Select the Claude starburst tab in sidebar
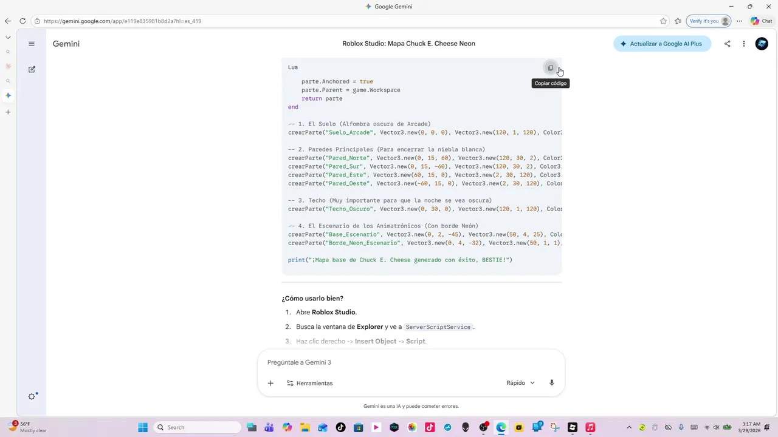Image resolution: width=778 pixels, height=437 pixels. 8,66
